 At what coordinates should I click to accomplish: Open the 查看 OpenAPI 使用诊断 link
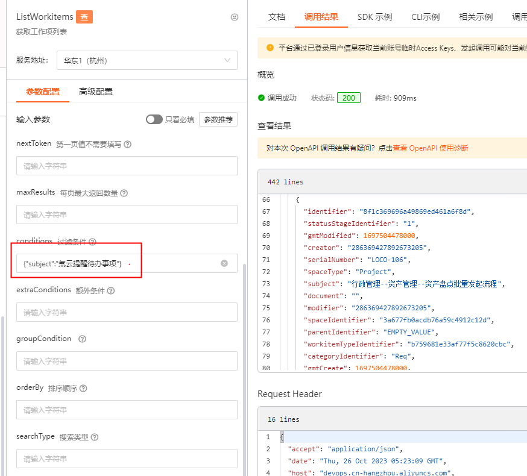tap(431, 148)
